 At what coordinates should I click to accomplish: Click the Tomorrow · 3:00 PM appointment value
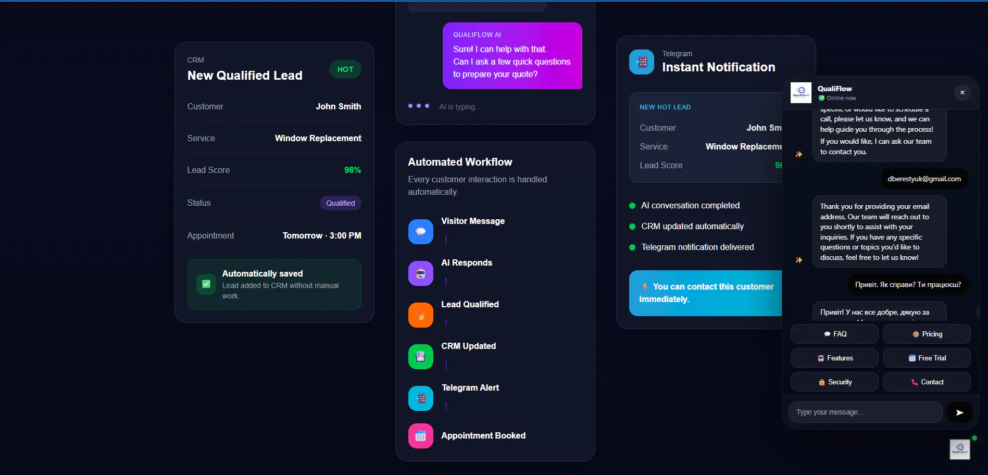tap(322, 235)
